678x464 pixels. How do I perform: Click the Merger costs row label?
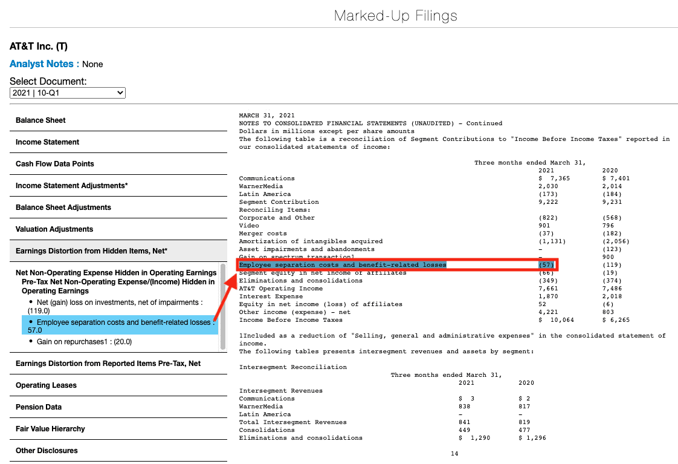pos(263,234)
